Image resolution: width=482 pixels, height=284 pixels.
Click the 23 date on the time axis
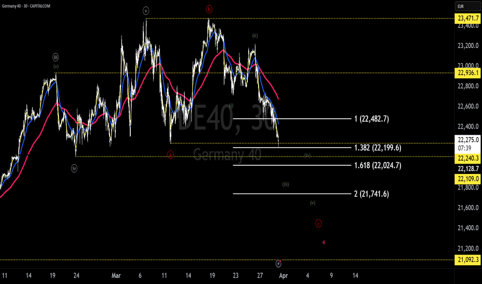(235, 276)
